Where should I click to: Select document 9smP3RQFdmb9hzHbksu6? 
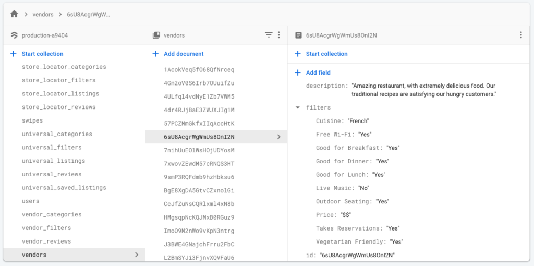point(199,177)
